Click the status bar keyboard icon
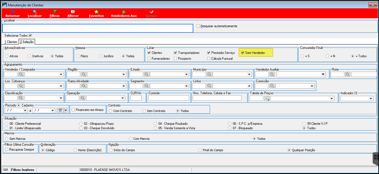Viewport: 379px width, 174px height. pos(5,170)
